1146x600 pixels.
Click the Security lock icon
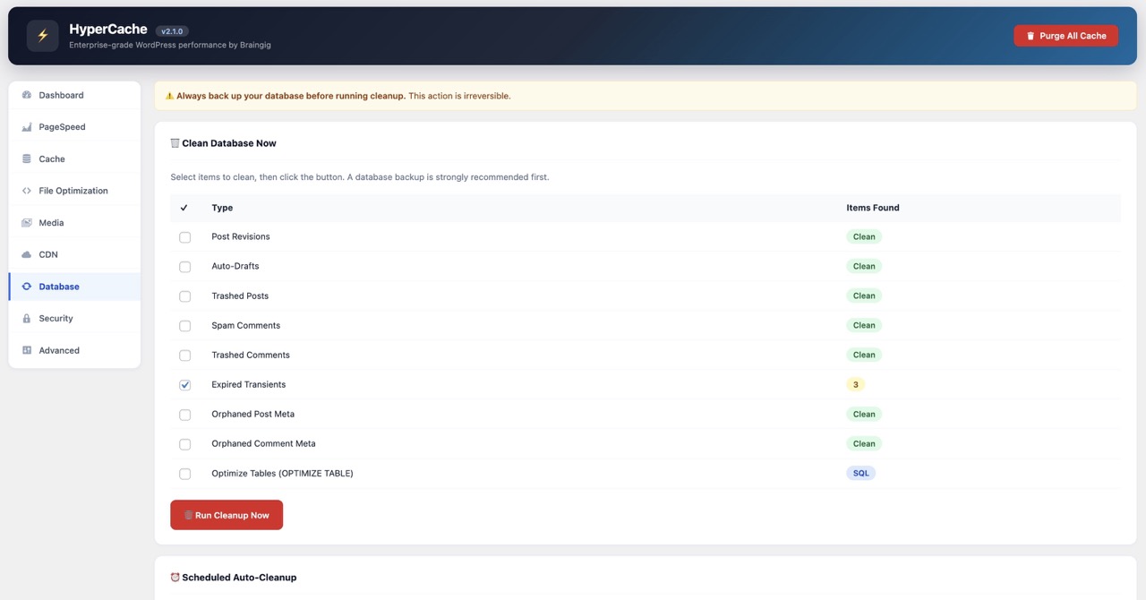click(27, 319)
